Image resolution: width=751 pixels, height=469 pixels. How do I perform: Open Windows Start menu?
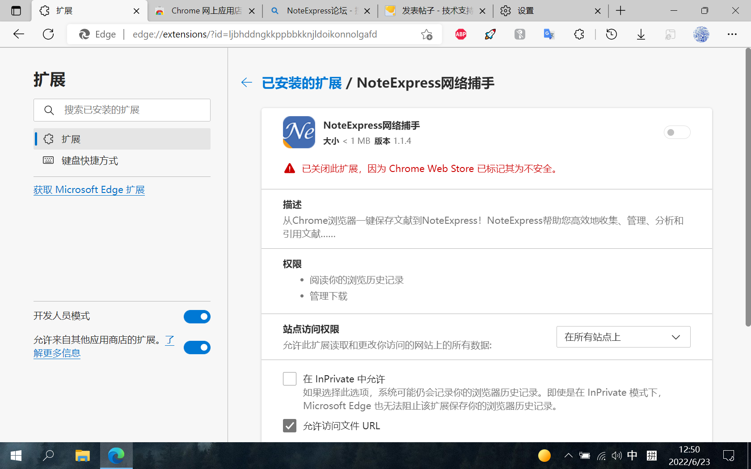coord(16,456)
